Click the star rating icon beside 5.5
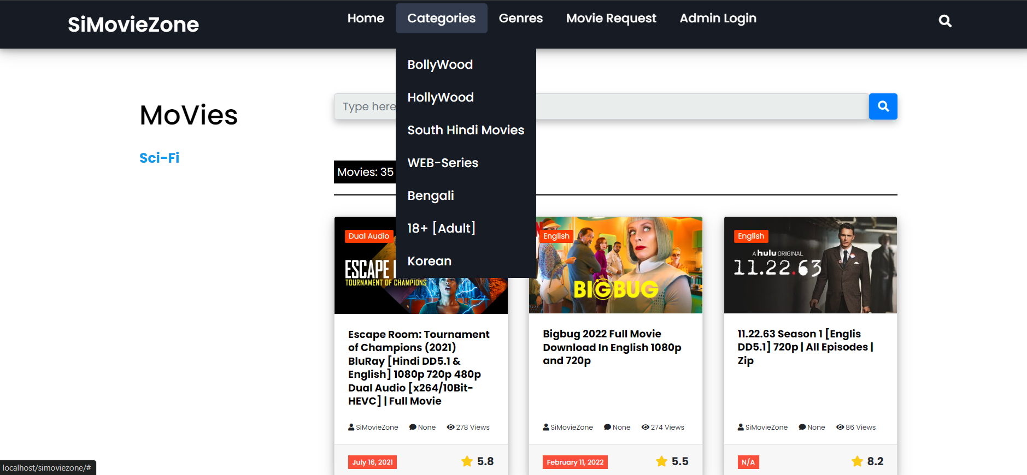Viewport: 1027px width, 475px height. coord(661,461)
